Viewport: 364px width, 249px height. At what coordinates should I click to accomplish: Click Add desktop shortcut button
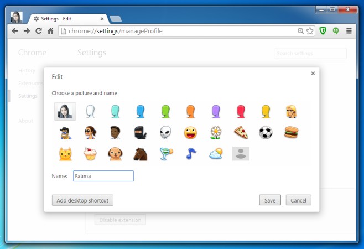tap(82, 200)
